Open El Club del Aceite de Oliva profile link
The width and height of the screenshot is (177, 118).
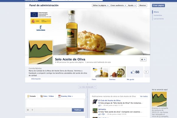(109, 100)
